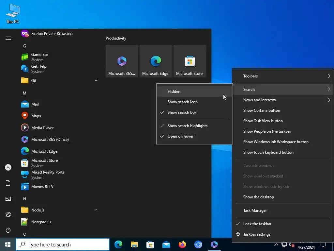Toggle Show search highlights
The image size is (334, 251).
[194, 126]
